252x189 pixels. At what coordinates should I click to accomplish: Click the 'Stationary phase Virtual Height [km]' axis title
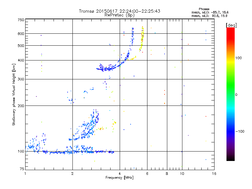14,94
